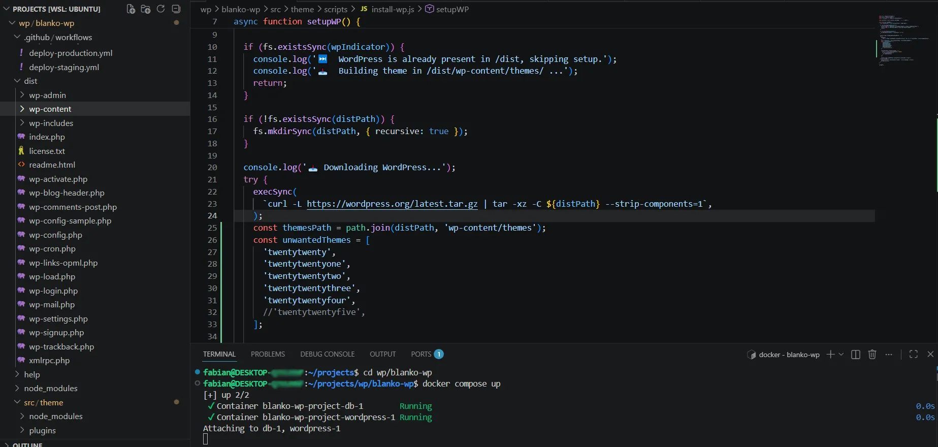Open wp-activate.php file
Image resolution: width=938 pixels, height=447 pixels.
tap(58, 179)
